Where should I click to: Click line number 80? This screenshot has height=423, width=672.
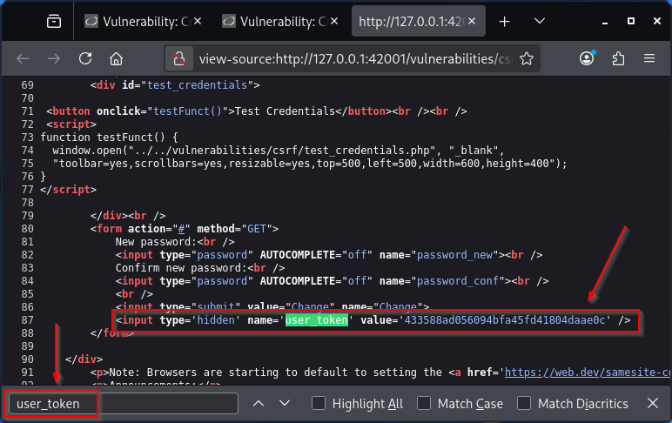tap(28, 229)
